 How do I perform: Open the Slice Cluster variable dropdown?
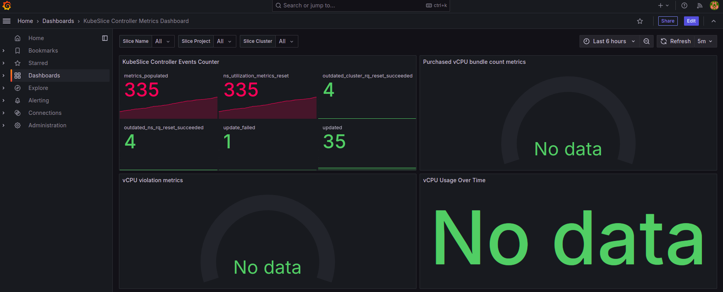coord(287,41)
